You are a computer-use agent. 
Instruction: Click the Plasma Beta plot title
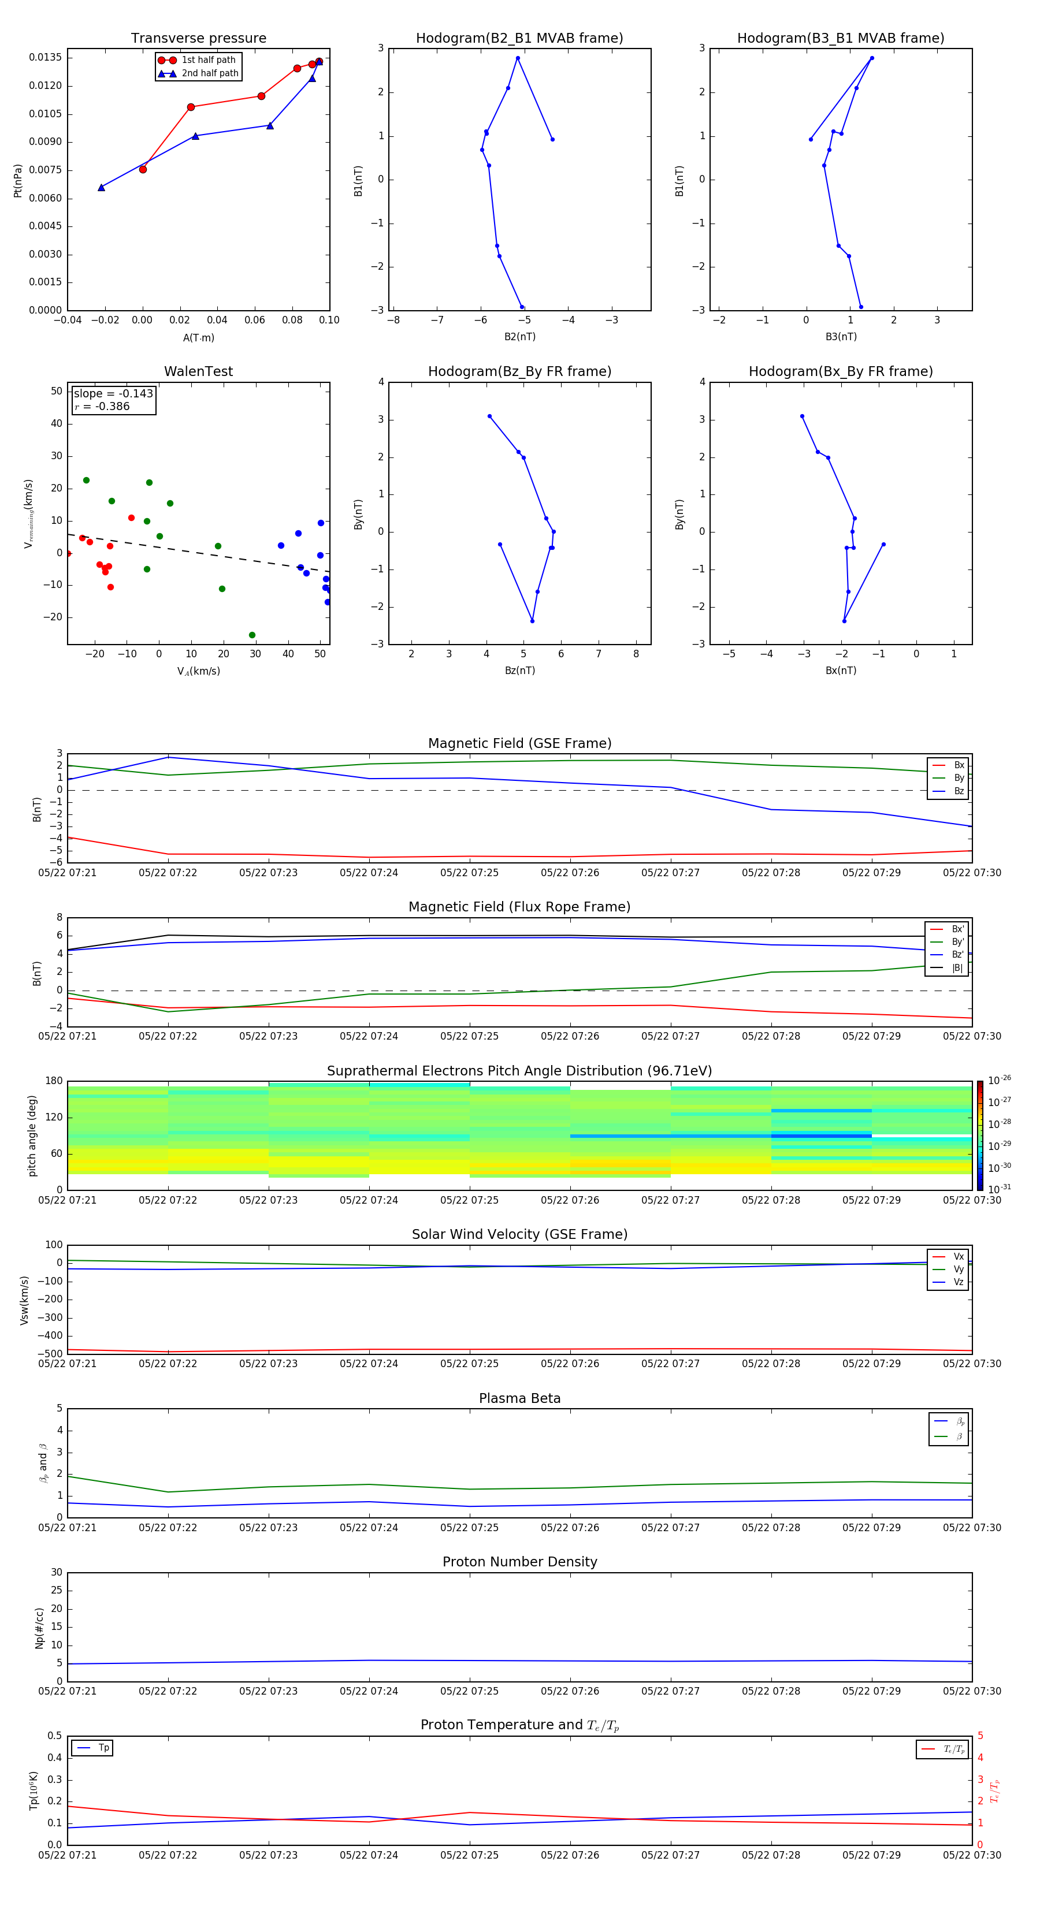tap(519, 1398)
